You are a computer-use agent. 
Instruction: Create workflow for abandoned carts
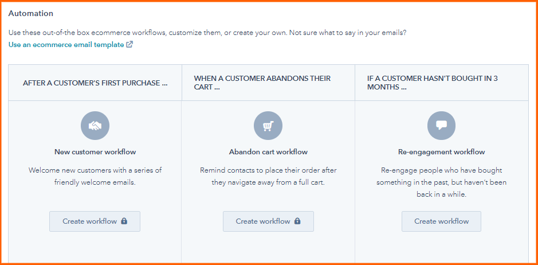(x=263, y=221)
